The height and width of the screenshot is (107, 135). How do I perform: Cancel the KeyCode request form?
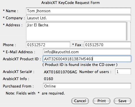[x=80, y=101]
